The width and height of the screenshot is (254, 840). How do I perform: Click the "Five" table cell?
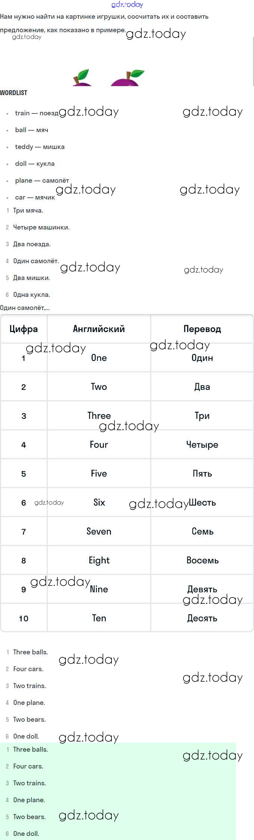99,474
